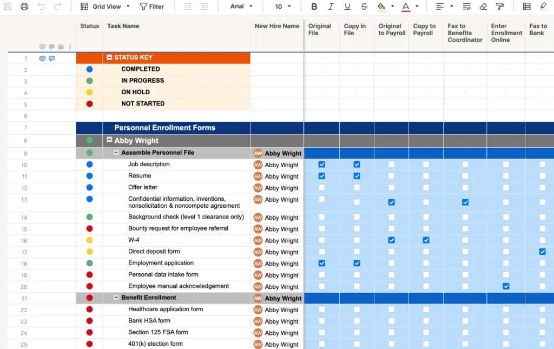The image size is (554, 349).
Task: Click the comments column header icon
Action: 51,47
